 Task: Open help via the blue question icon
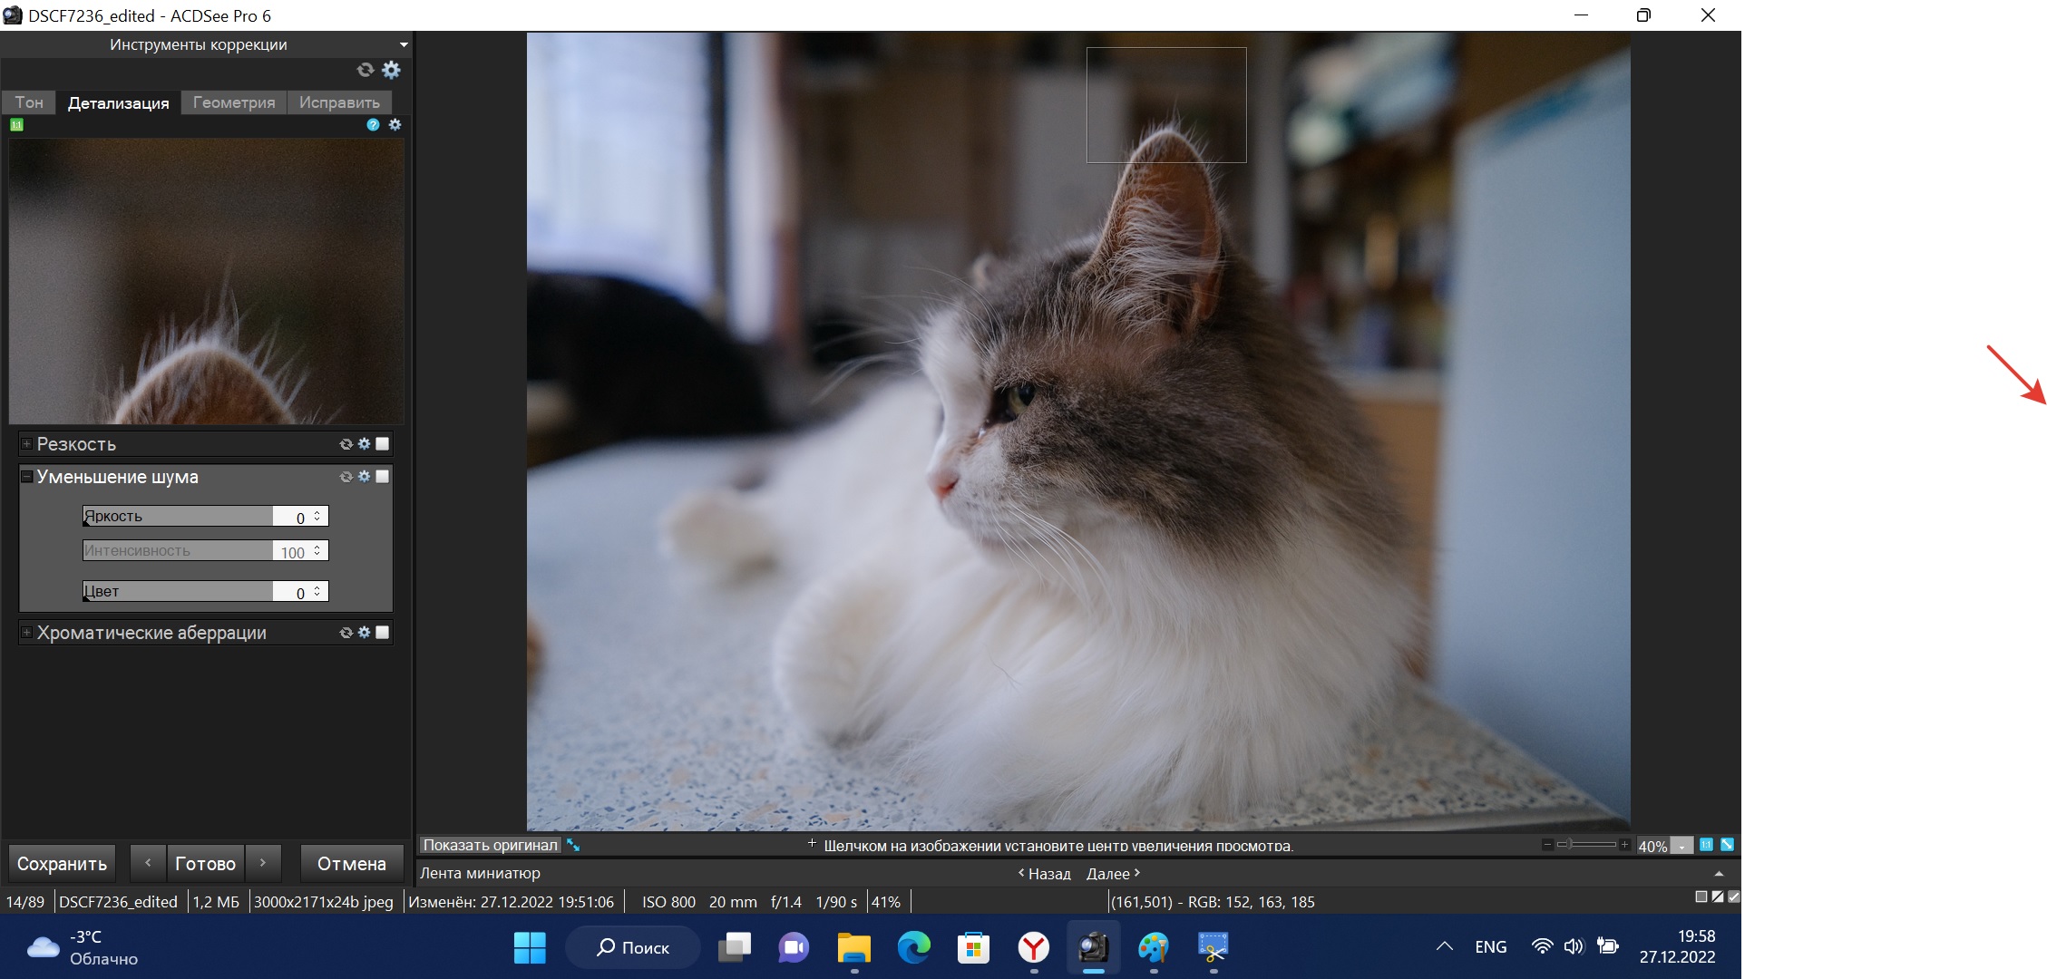(373, 125)
